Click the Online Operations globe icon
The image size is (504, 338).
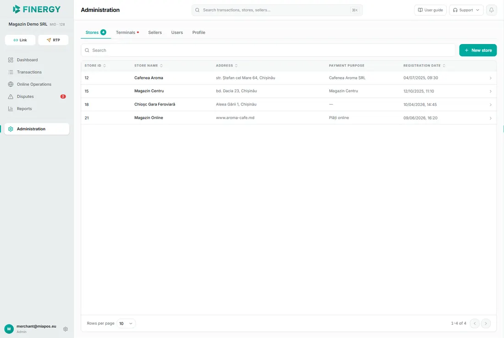pos(11,84)
